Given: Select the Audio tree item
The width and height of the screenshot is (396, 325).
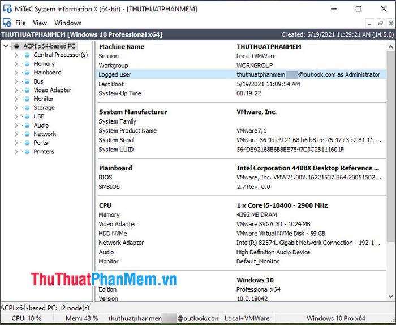Looking at the screenshot, I should tap(41, 125).
